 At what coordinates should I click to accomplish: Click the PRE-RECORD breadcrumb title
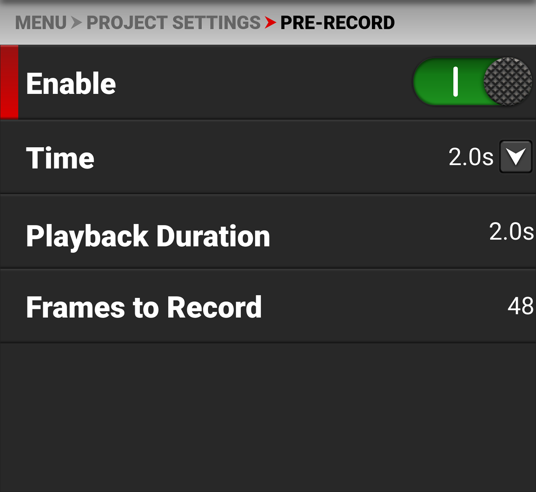pyautogui.click(x=337, y=23)
